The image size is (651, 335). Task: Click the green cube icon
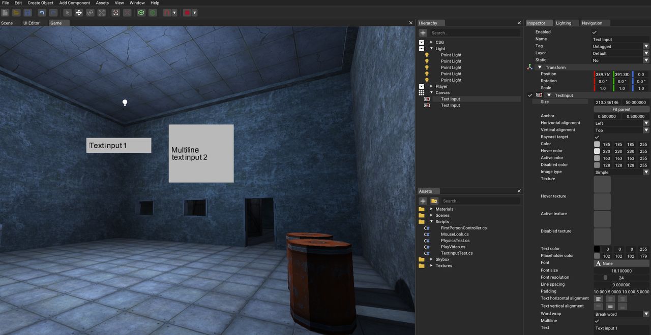pyautogui.click(x=141, y=13)
